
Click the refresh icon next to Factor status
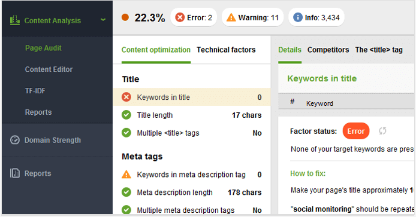pyautogui.click(x=382, y=131)
